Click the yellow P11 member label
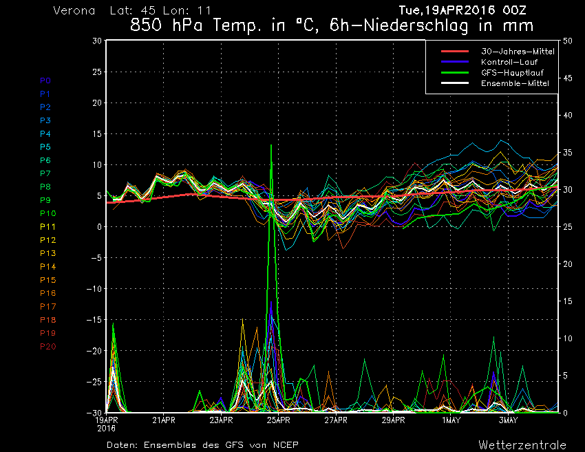Viewport: 585px width, 452px height. pos(47,227)
